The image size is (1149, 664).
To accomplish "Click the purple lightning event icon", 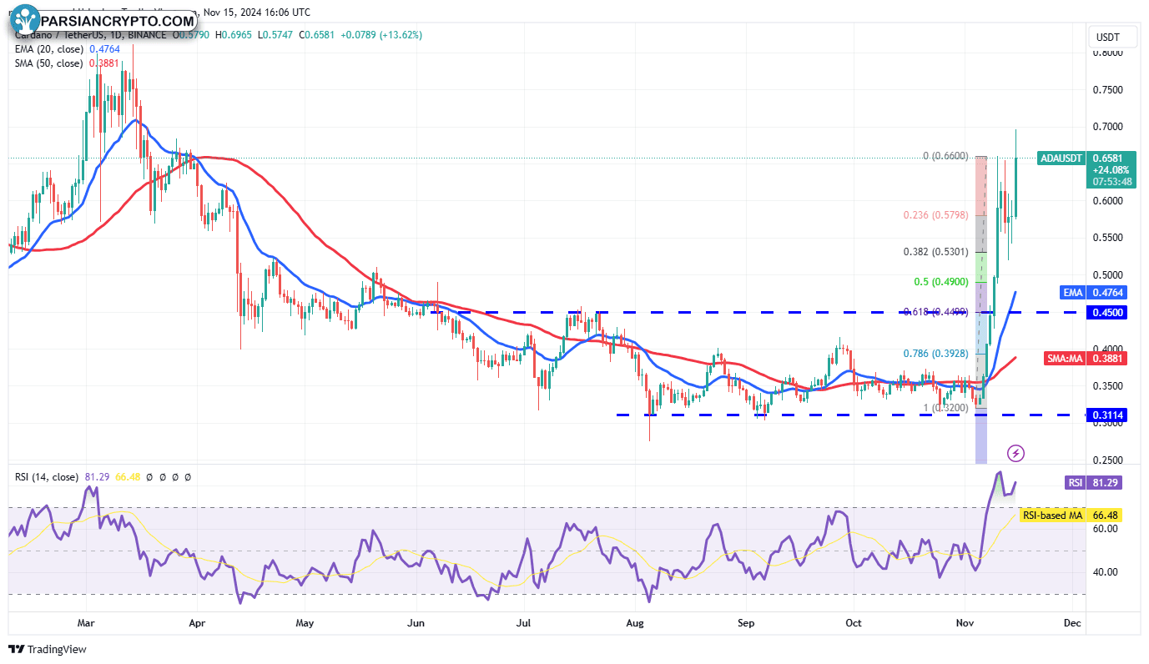I will click(1015, 453).
